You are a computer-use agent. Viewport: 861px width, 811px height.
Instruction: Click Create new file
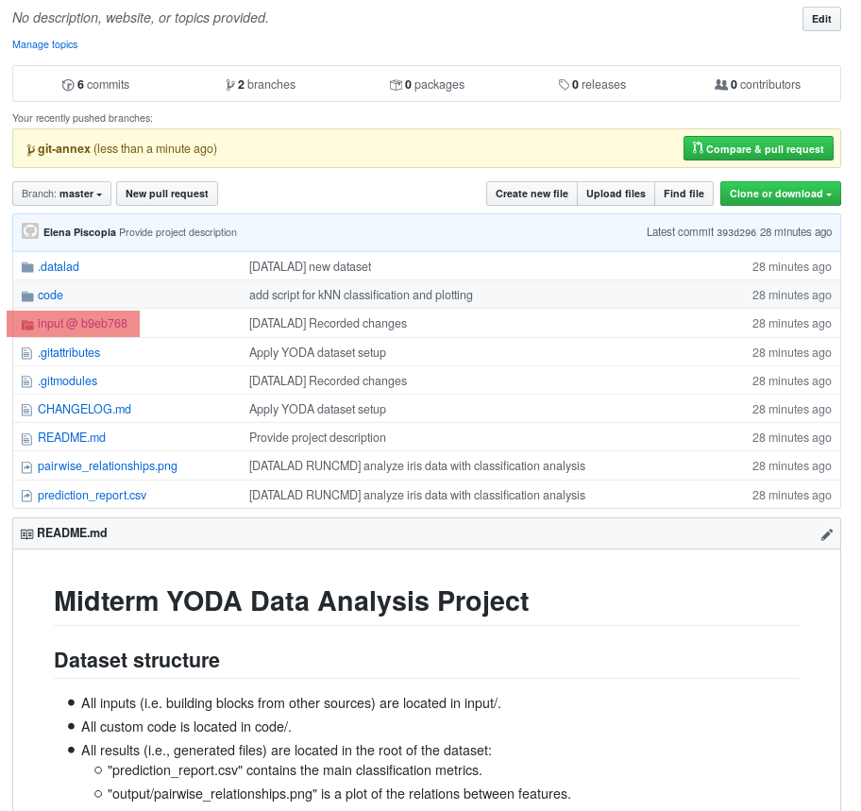click(x=532, y=194)
